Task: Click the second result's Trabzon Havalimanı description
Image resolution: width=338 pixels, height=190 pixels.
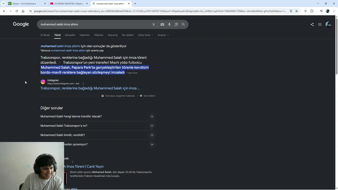Action: [111, 174]
